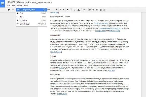Viewport: 146px width, 97px height.
Task: Select Office Compatibility Mode menu entry
Action: 31,10
